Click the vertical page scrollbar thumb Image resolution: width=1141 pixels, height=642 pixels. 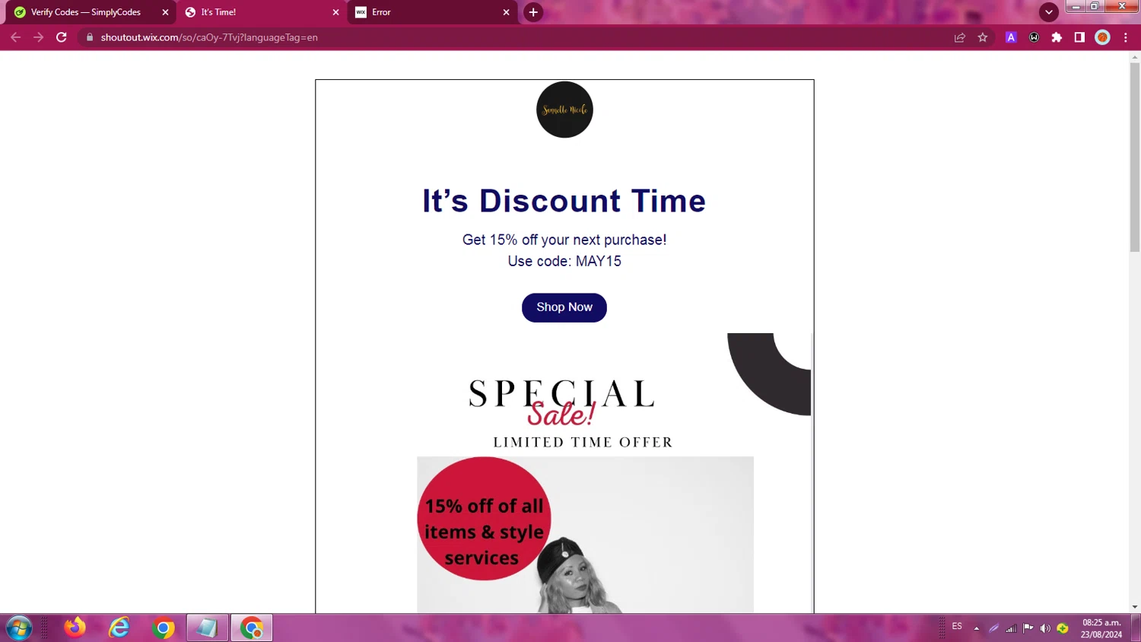[x=1135, y=157]
